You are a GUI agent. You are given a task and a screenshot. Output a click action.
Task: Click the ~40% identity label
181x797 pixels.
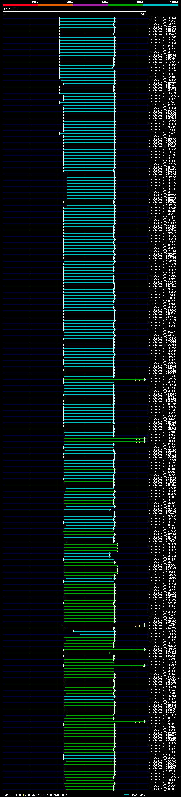(69, 2)
